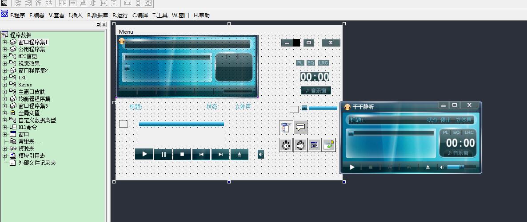Screen dimensions: 527x222
Task: Expand the MP3信息 tree node
Action: coord(5,56)
